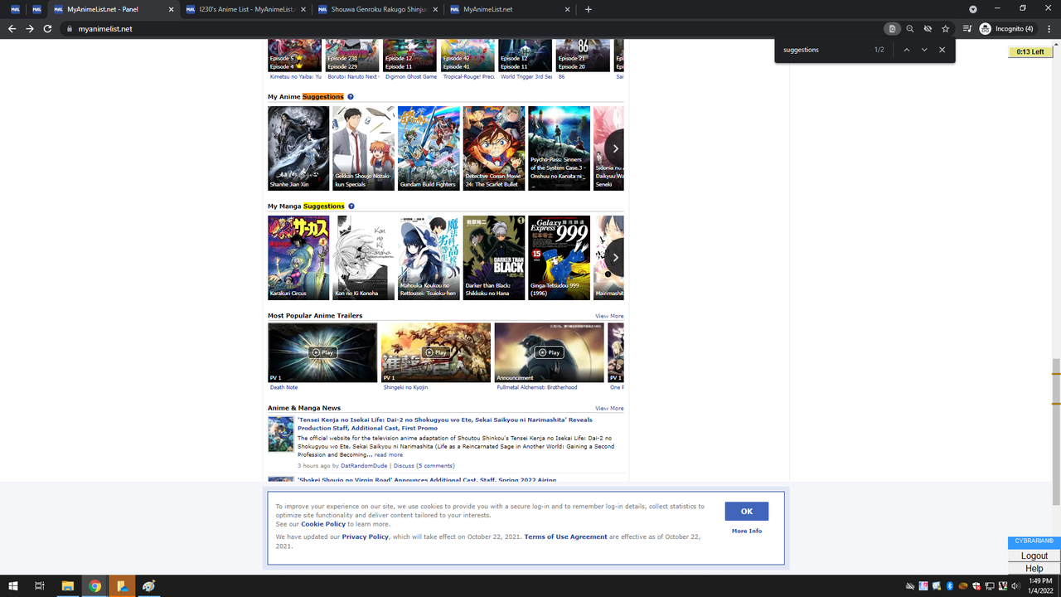Click the help icon beside My Manga Suggestions
The width and height of the screenshot is (1061, 597).
click(x=351, y=206)
